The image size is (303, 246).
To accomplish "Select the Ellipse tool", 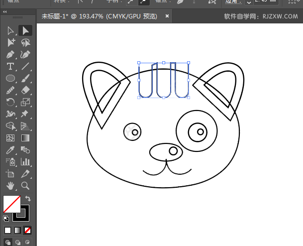I will coord(10,78).
